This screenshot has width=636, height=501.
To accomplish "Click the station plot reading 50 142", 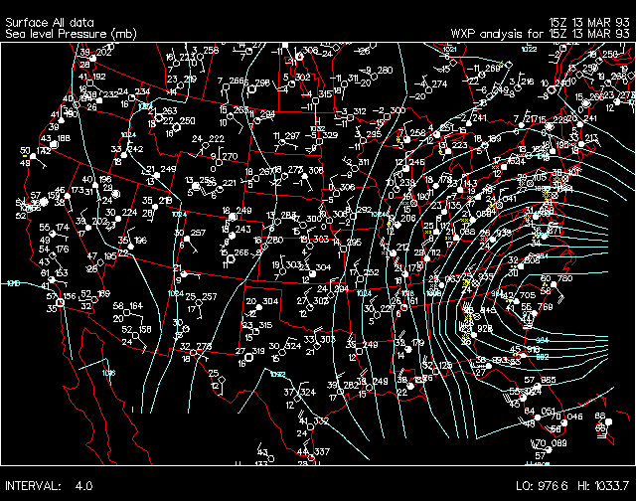I will 33,157.
